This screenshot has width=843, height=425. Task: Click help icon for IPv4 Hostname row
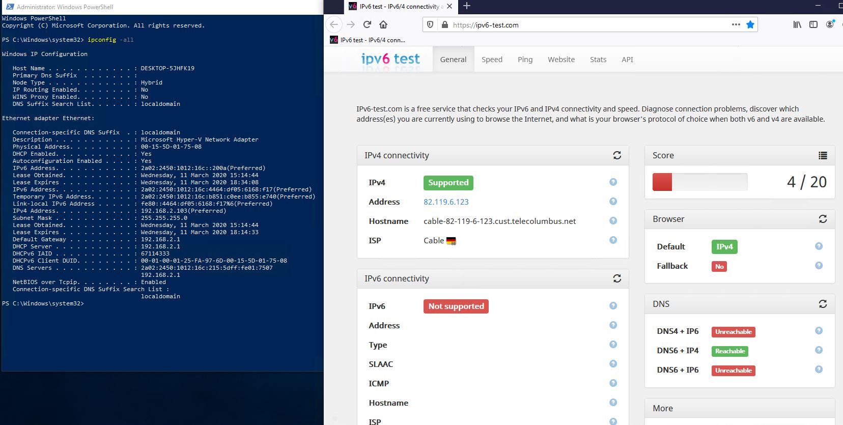613,221
